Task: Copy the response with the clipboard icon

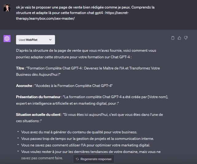Action: pyautogui.click(x=173, y=38)
